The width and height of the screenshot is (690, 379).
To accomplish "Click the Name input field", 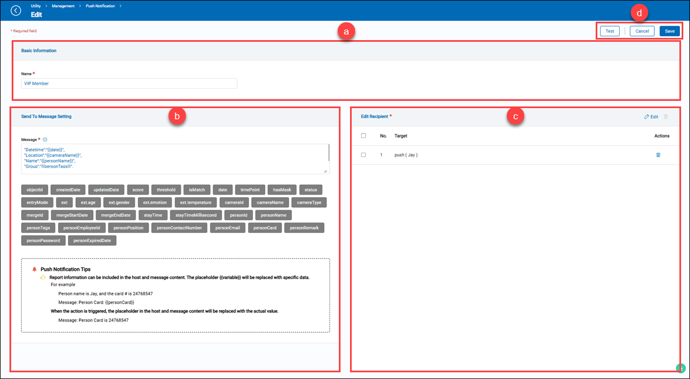I will coord(129,83).
